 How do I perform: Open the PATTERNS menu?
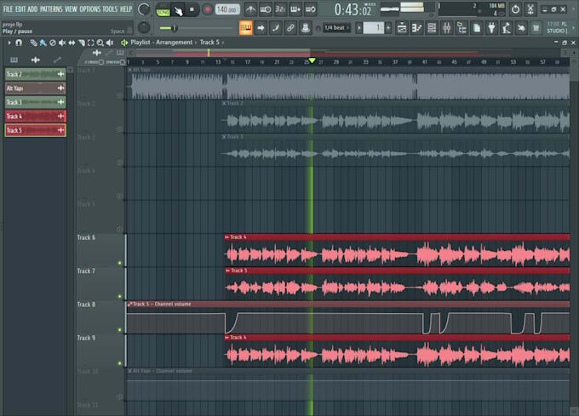pyautogui.click(x=51, y=9)
